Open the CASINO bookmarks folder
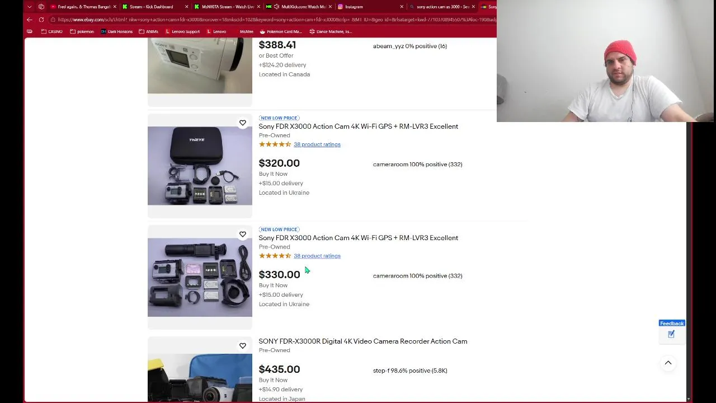The image size is (716, 403). 52,31
